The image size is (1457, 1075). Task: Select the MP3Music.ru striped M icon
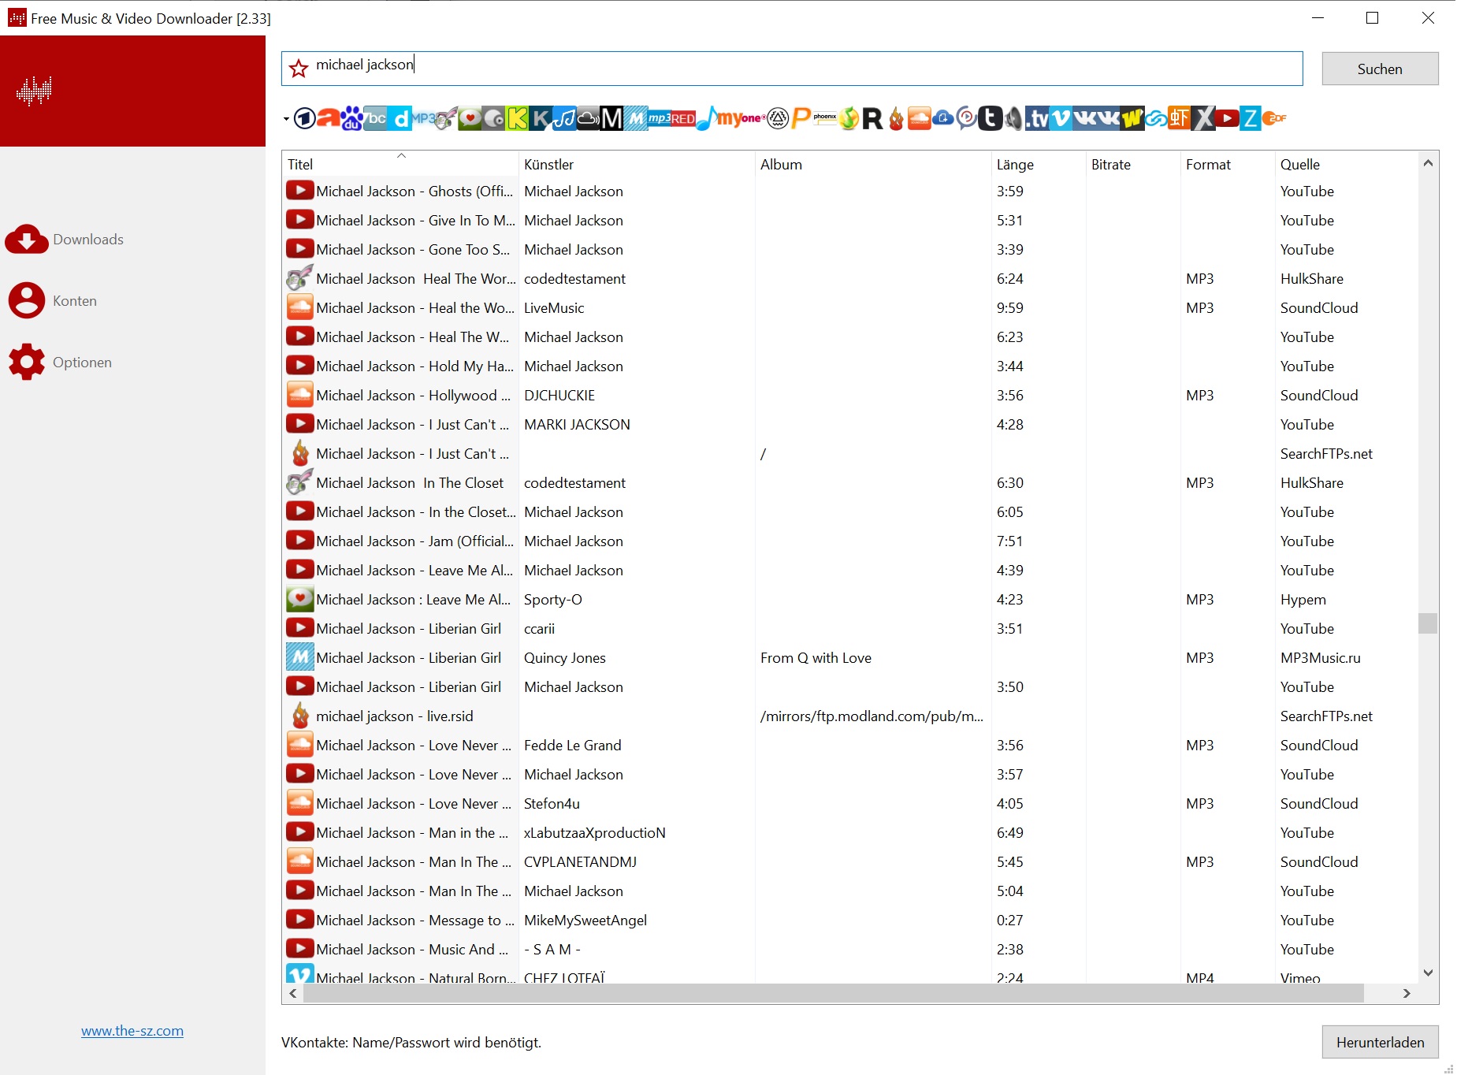(636, 118)
